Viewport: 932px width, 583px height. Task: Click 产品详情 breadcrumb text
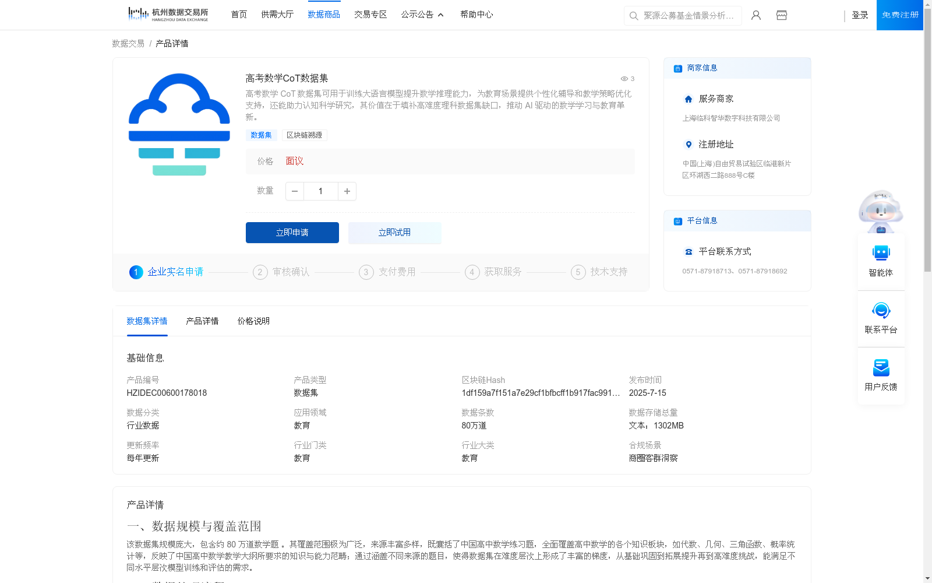click(172, 44)
